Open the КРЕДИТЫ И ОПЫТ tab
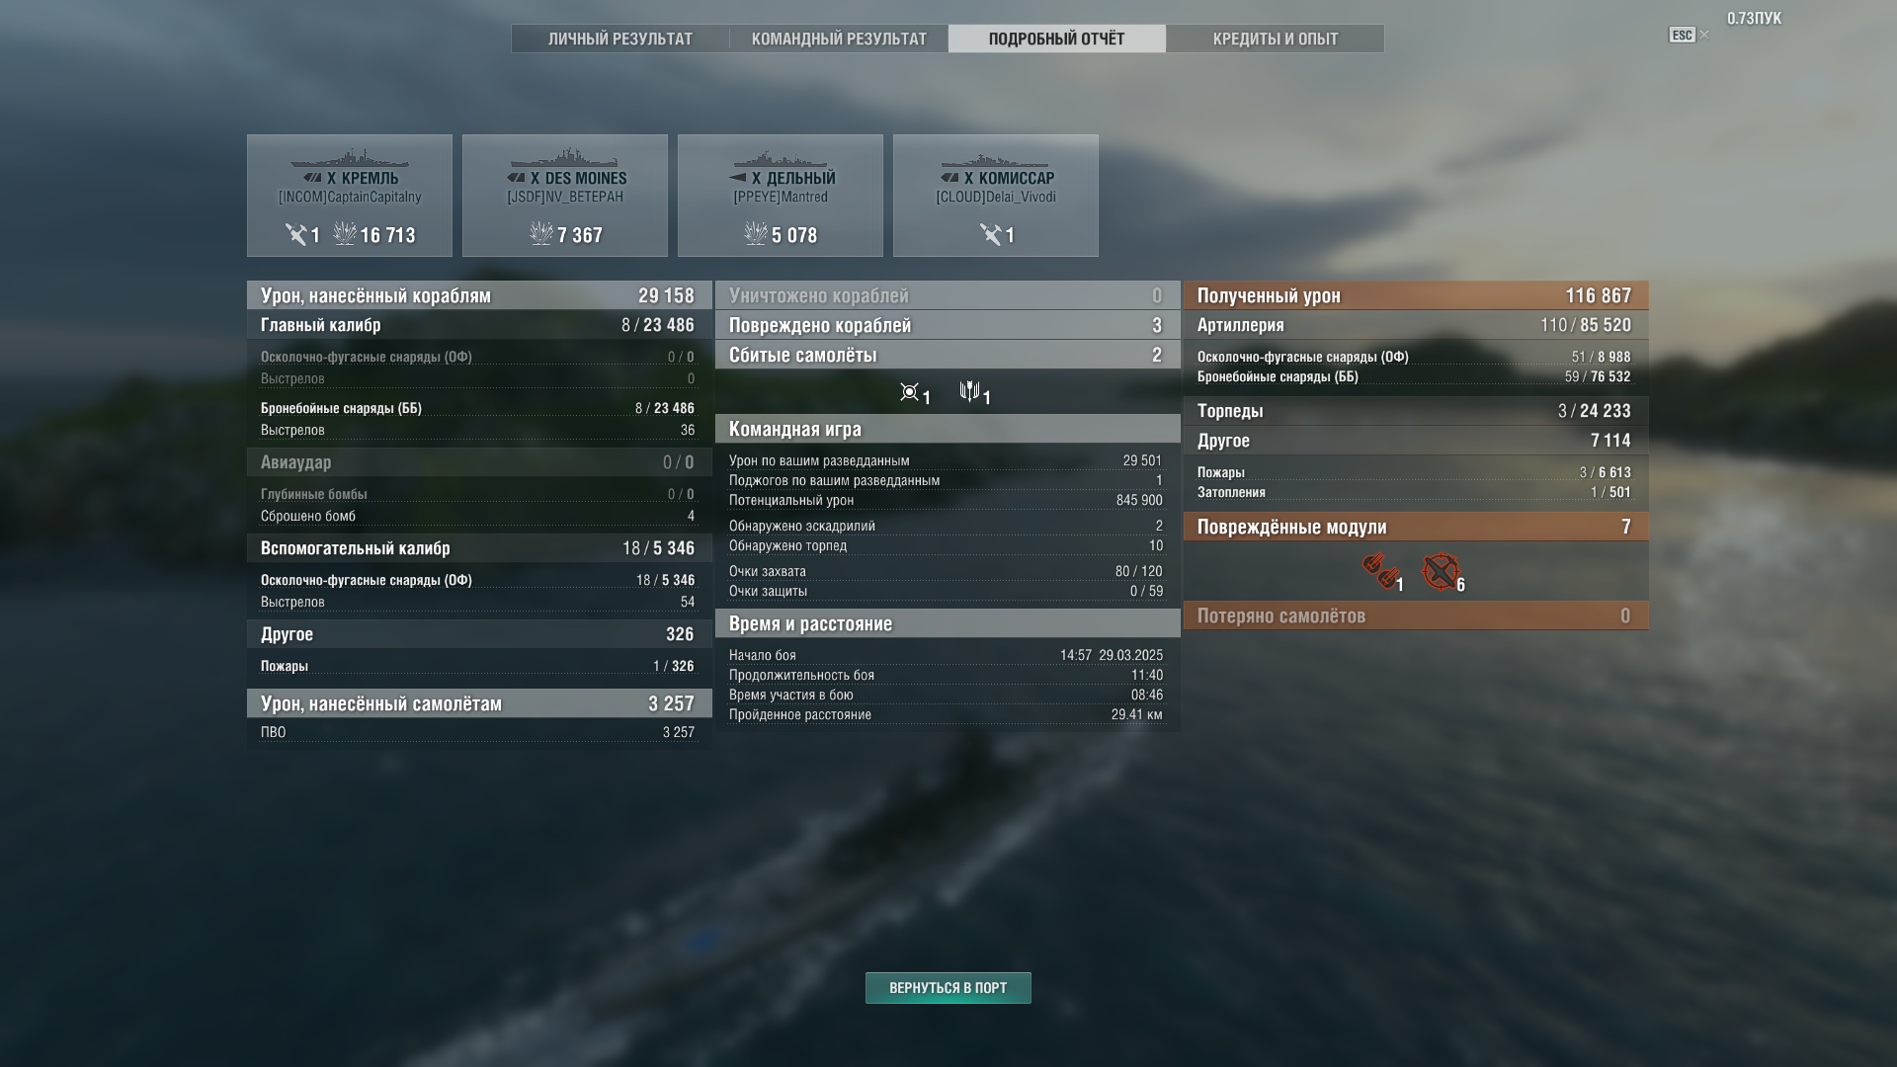 tap(1276, 39)
